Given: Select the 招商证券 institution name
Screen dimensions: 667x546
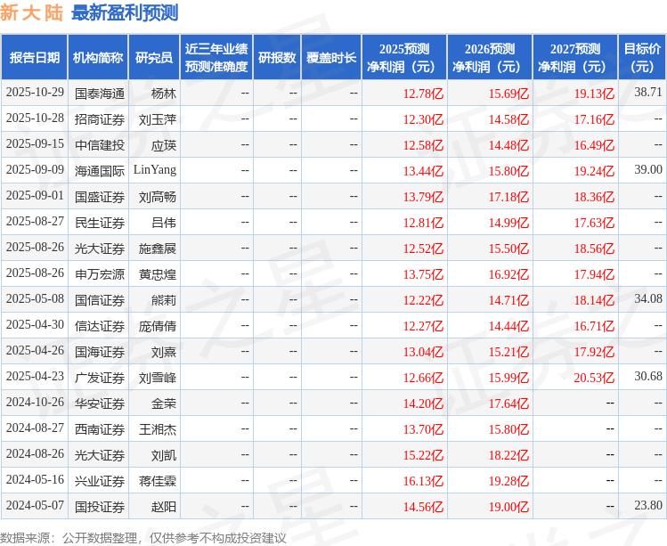Looking at the screenshot, I should point(100,118).
